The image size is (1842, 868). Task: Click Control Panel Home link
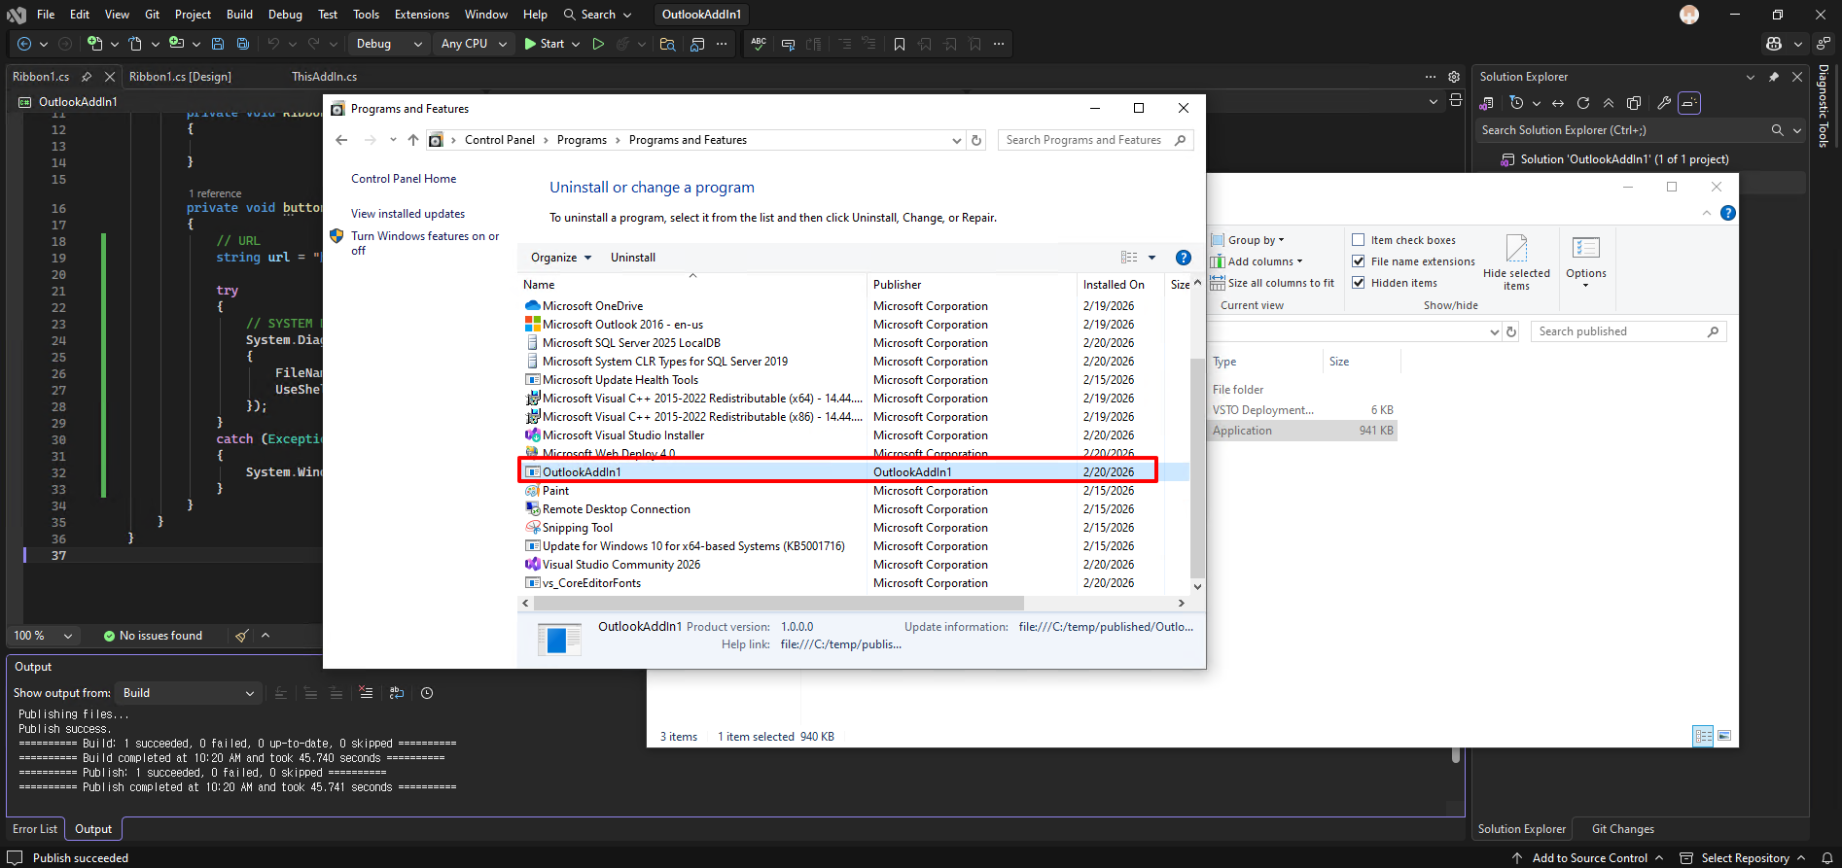point(404,179)
